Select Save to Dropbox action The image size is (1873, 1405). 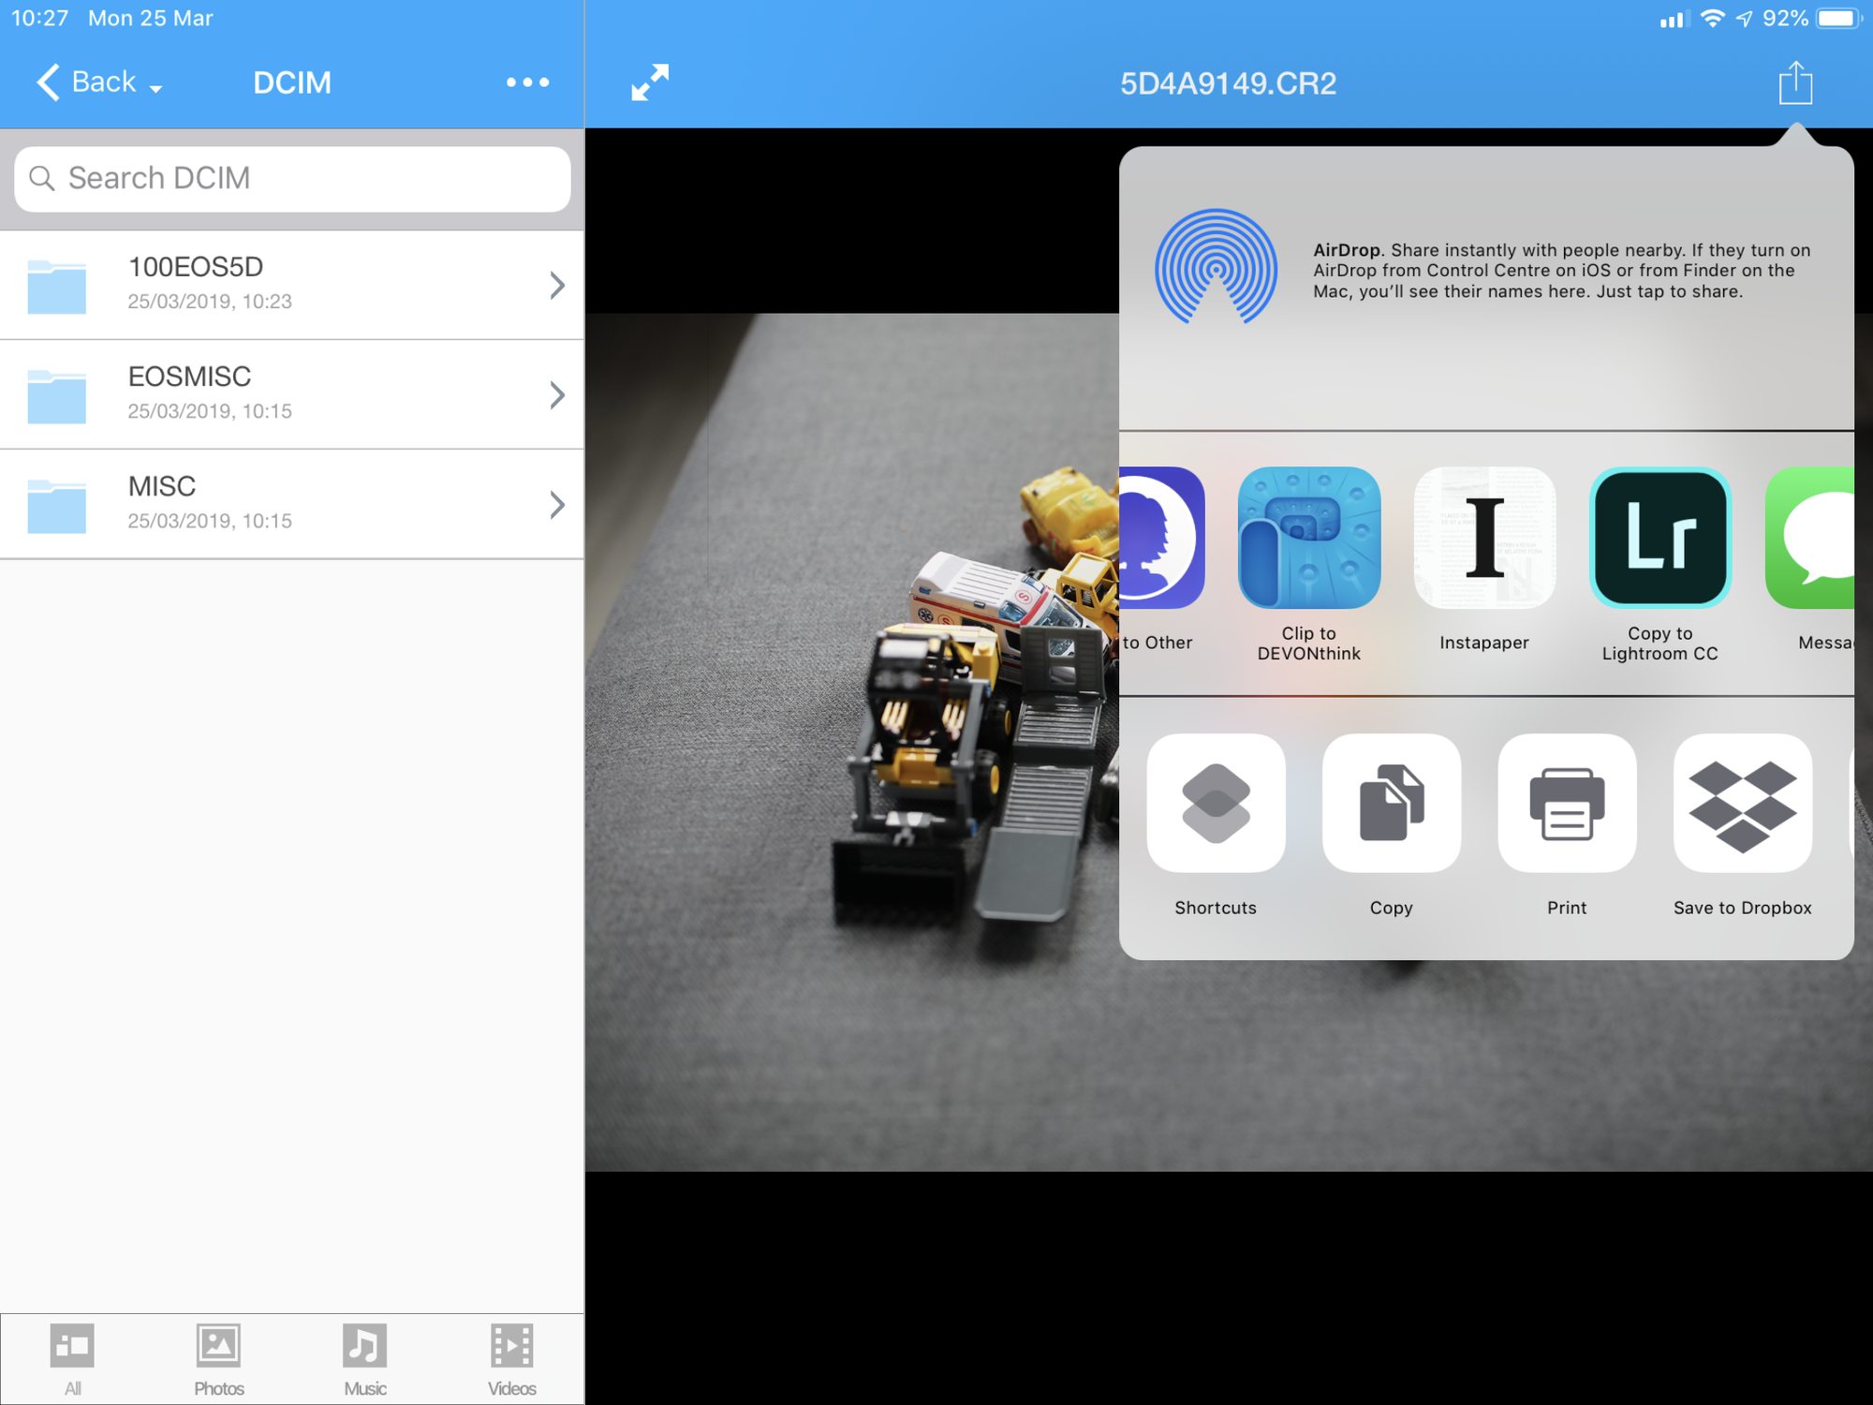point(1743,803)
